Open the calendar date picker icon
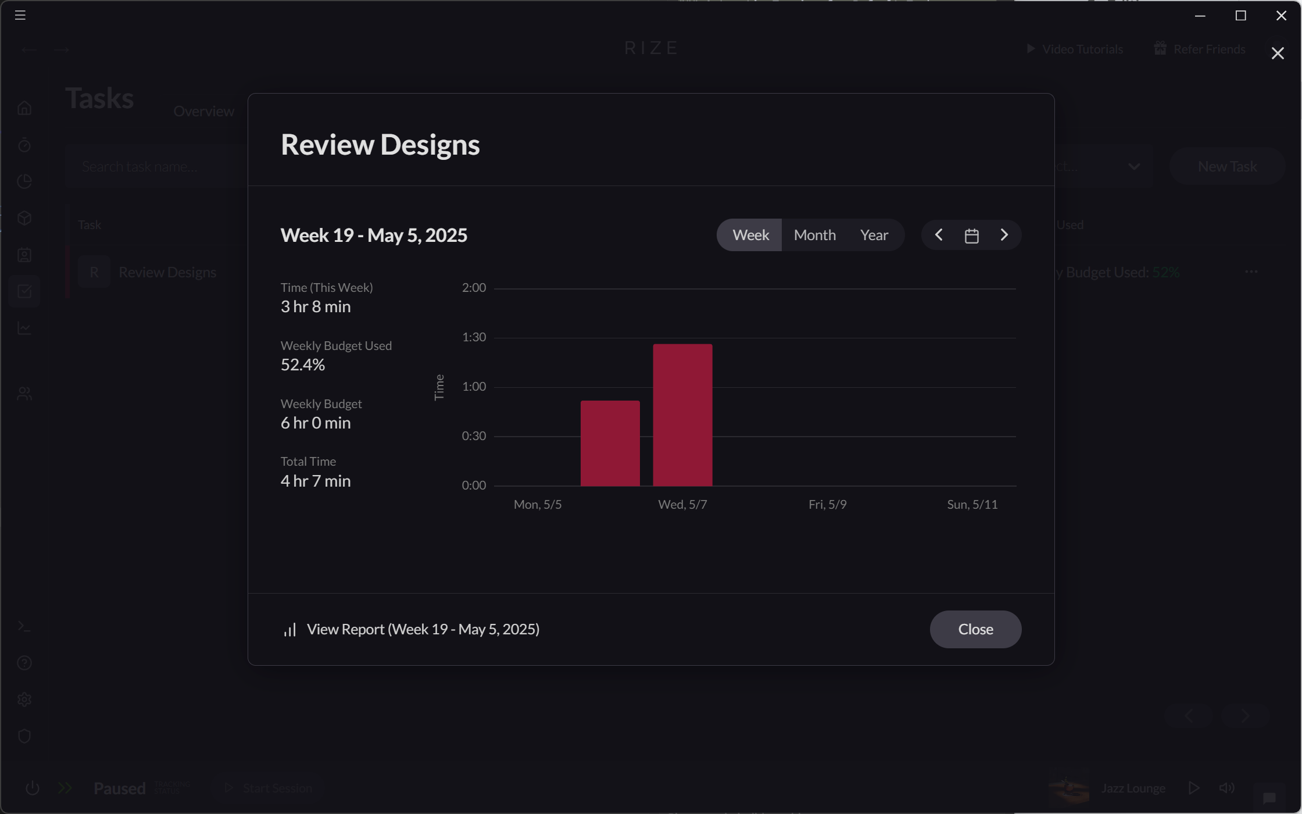The height and width of the screenshot is (814, 1302). pos(971,235)
